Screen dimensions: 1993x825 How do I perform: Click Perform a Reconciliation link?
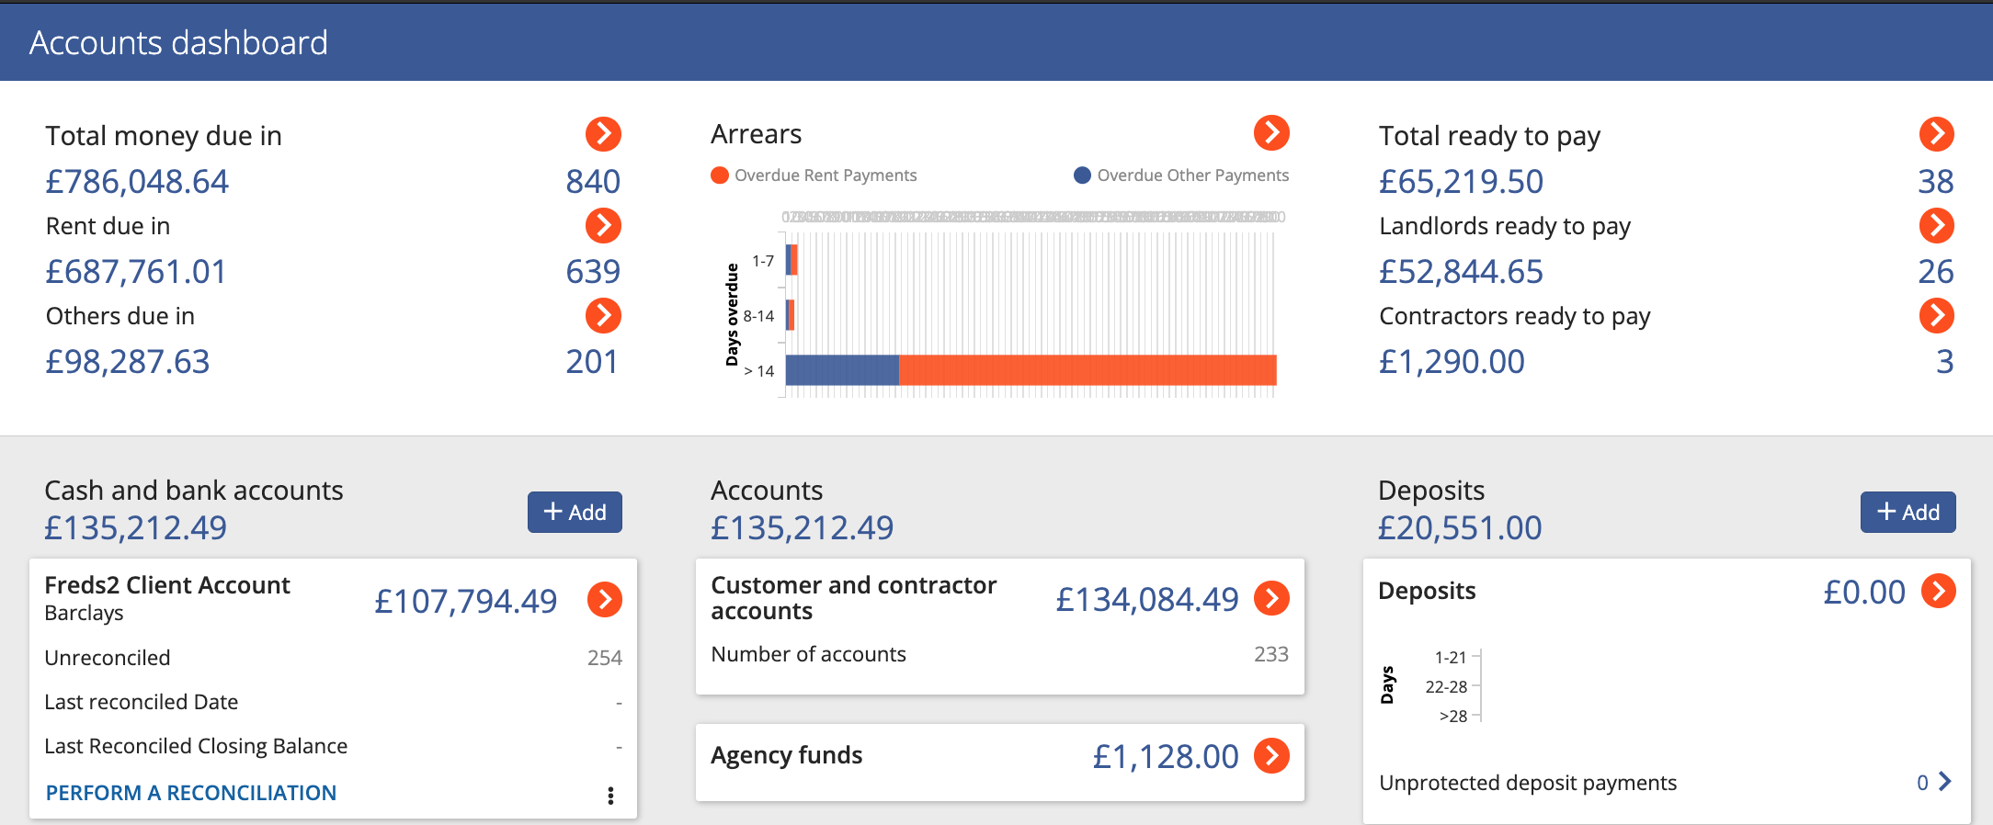pos(191,793)
